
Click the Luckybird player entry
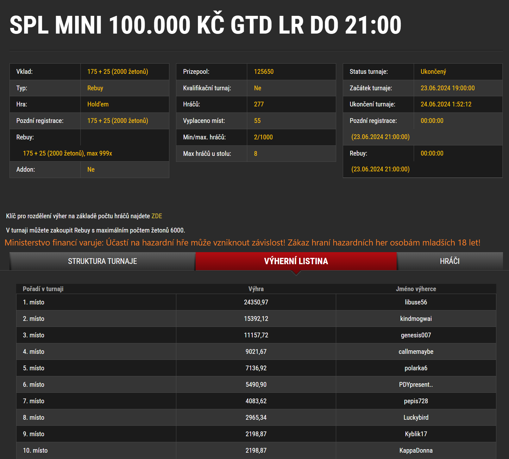(416, 417)
